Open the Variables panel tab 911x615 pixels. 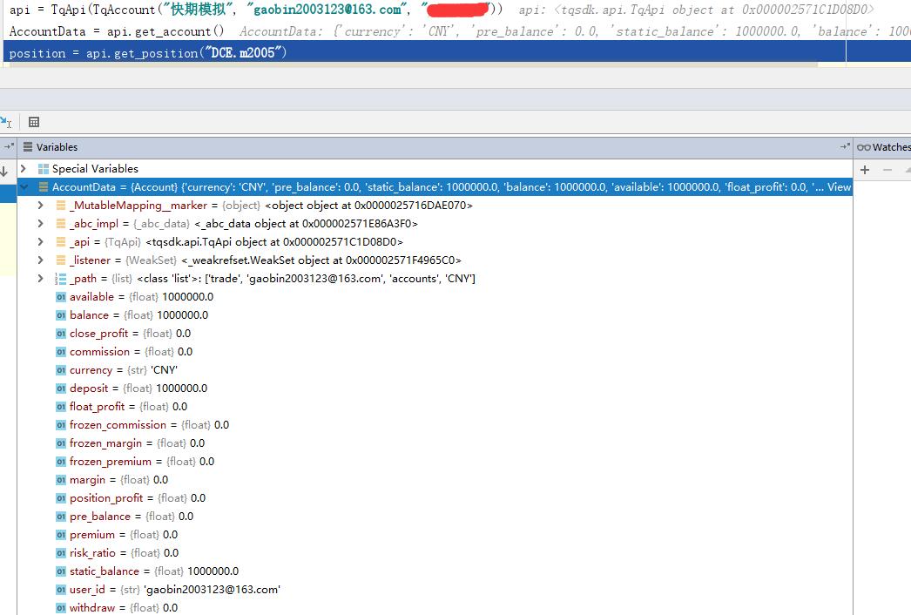[57, 147]
